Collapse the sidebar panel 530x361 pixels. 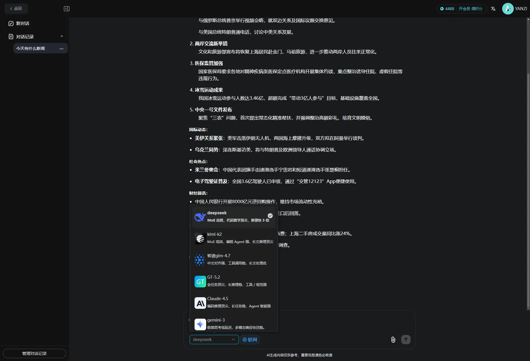tap(66, 9)
